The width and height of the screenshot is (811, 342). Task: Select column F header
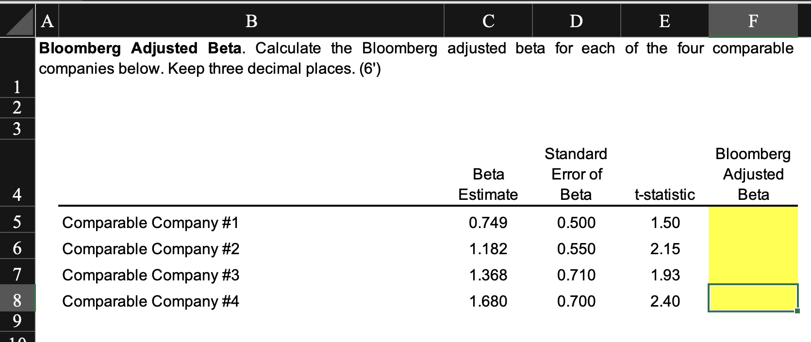pyautogui.click(x=753, y=20)
